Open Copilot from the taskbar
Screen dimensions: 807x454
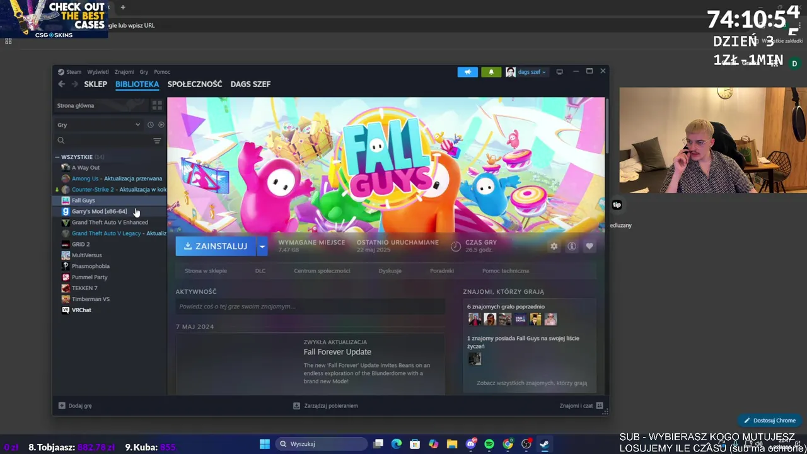[x=433, y=444]
